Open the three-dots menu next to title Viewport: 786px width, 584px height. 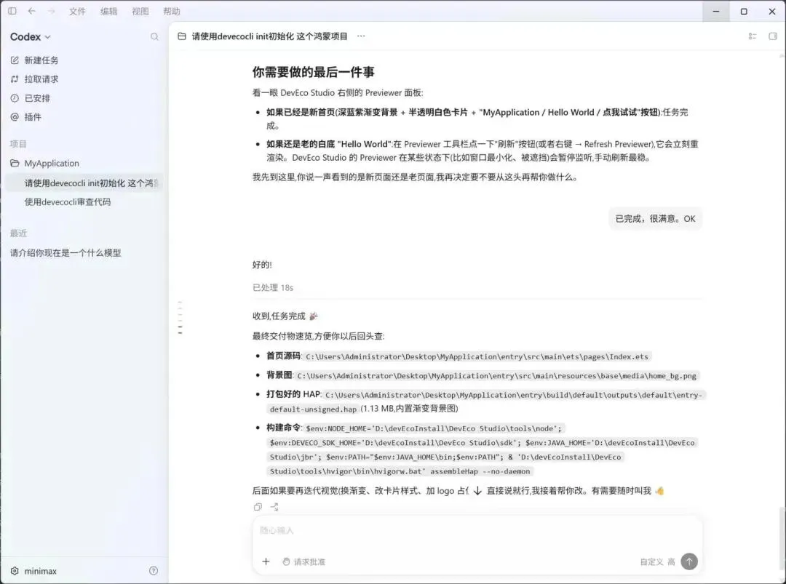point(361,36)
